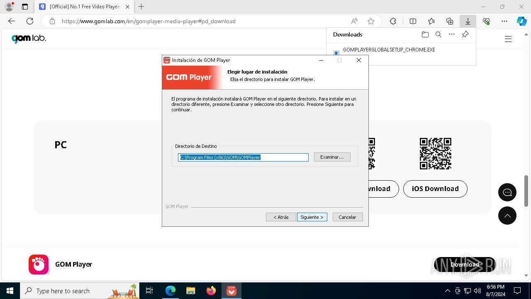This screenshot has width=531, height=299.
Task: Click the GOM Player app icon at bottom
Action: point(39,265)
